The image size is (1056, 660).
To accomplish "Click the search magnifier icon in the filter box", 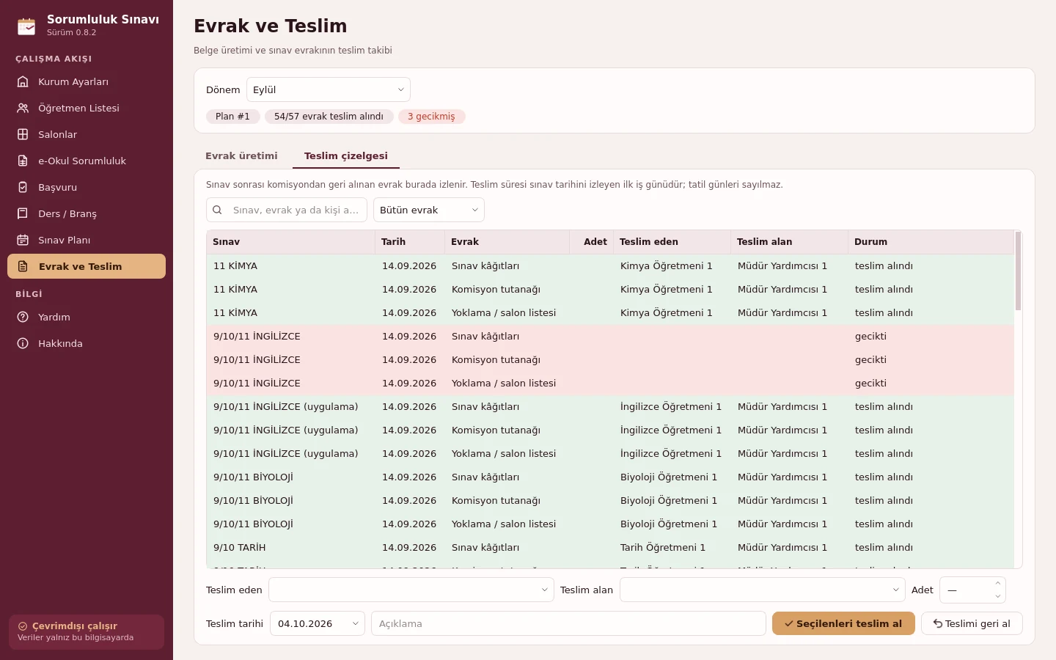I will [x=217, y=210].
